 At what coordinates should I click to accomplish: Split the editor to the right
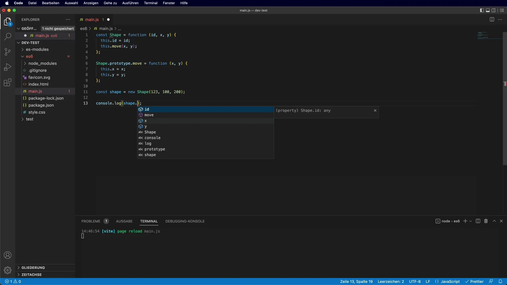pos(492,20)
